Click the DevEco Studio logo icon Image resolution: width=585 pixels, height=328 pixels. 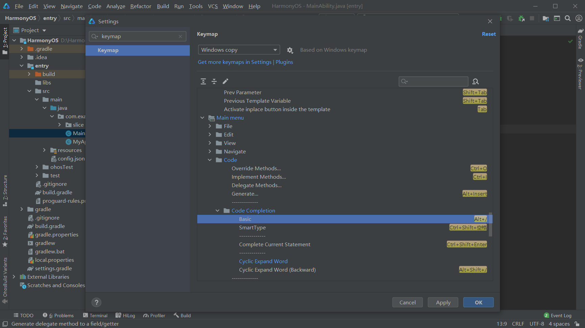(6, 6)
